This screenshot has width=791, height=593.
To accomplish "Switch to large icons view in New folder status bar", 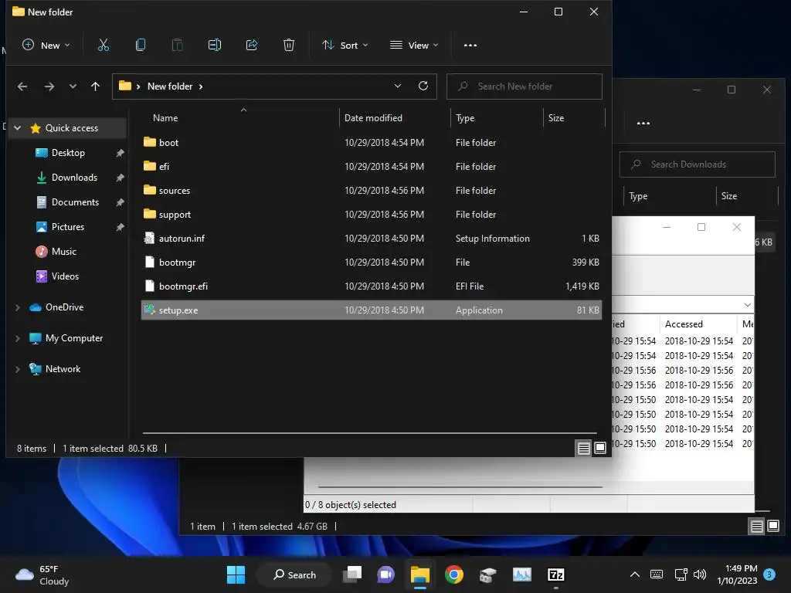I will click(599, 448).
